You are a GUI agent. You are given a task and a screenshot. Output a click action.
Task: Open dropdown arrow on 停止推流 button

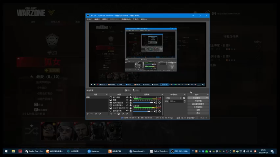click(x=207, y=98)
